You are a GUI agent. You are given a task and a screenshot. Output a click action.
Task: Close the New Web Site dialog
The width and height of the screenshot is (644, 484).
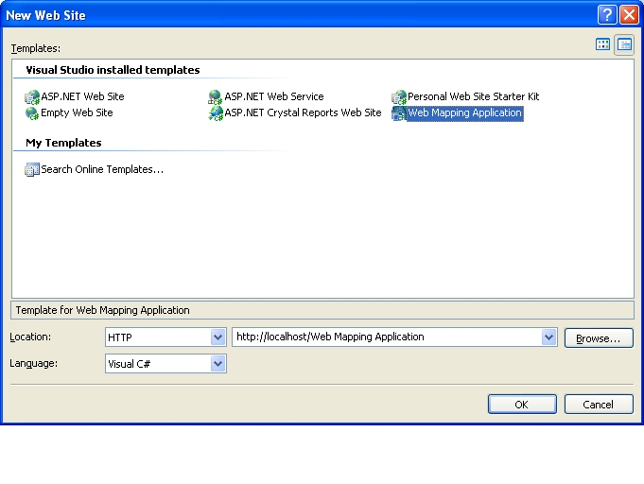point(629,15)
